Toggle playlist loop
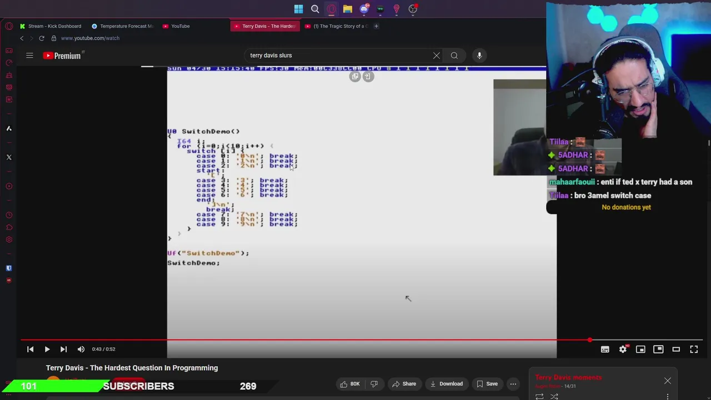Viewport: 711px width, 400px height. coord(539,397)
